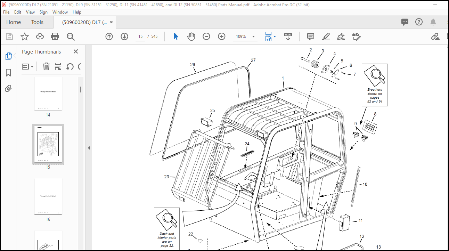The image size is (449, 251).
Task: Open the zoom level dropdown
Action: [253, 37]
